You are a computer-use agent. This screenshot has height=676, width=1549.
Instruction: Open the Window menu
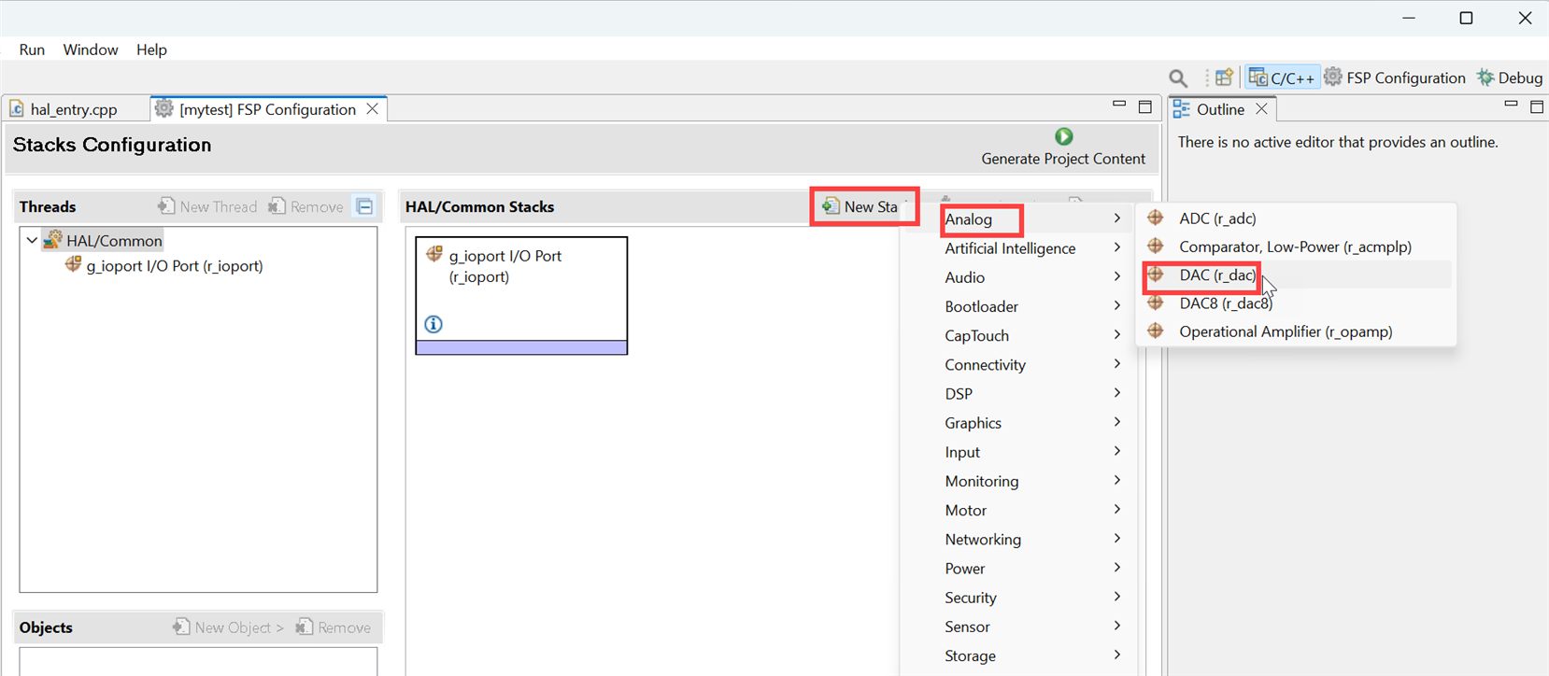click(91, 49)
